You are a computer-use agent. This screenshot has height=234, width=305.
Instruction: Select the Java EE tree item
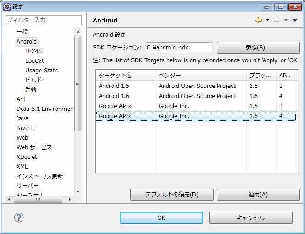coord(27,128)
